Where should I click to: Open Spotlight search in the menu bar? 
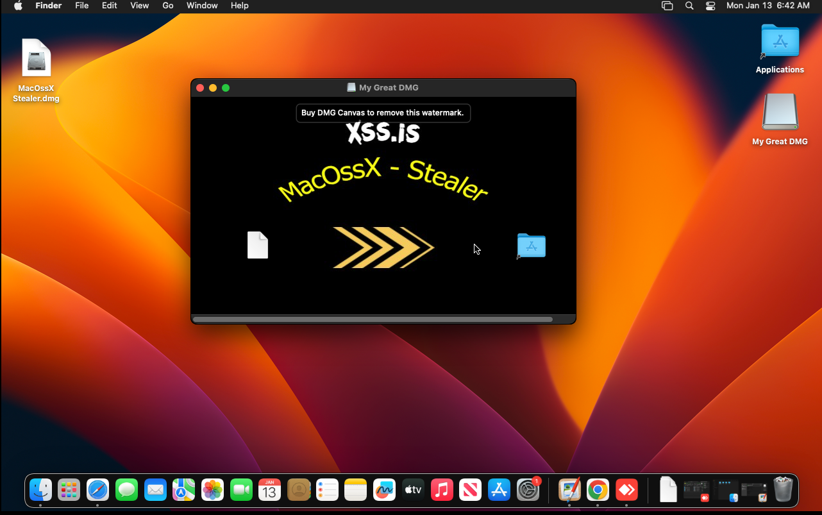click(x=689, y=6)
